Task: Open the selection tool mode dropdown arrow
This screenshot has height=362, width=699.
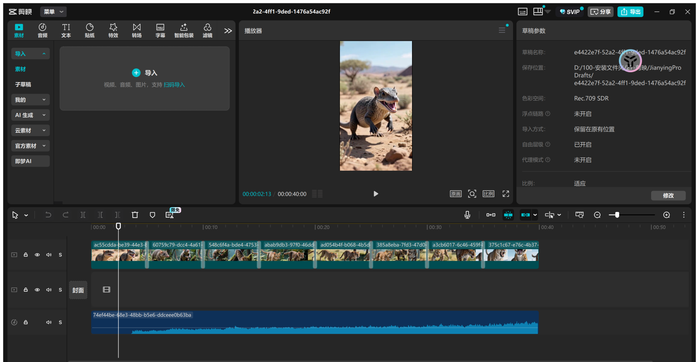Action: [26, 215]
